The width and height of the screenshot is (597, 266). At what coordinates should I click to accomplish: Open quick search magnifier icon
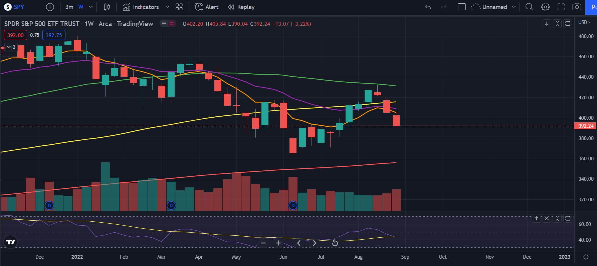pos(529,7)
